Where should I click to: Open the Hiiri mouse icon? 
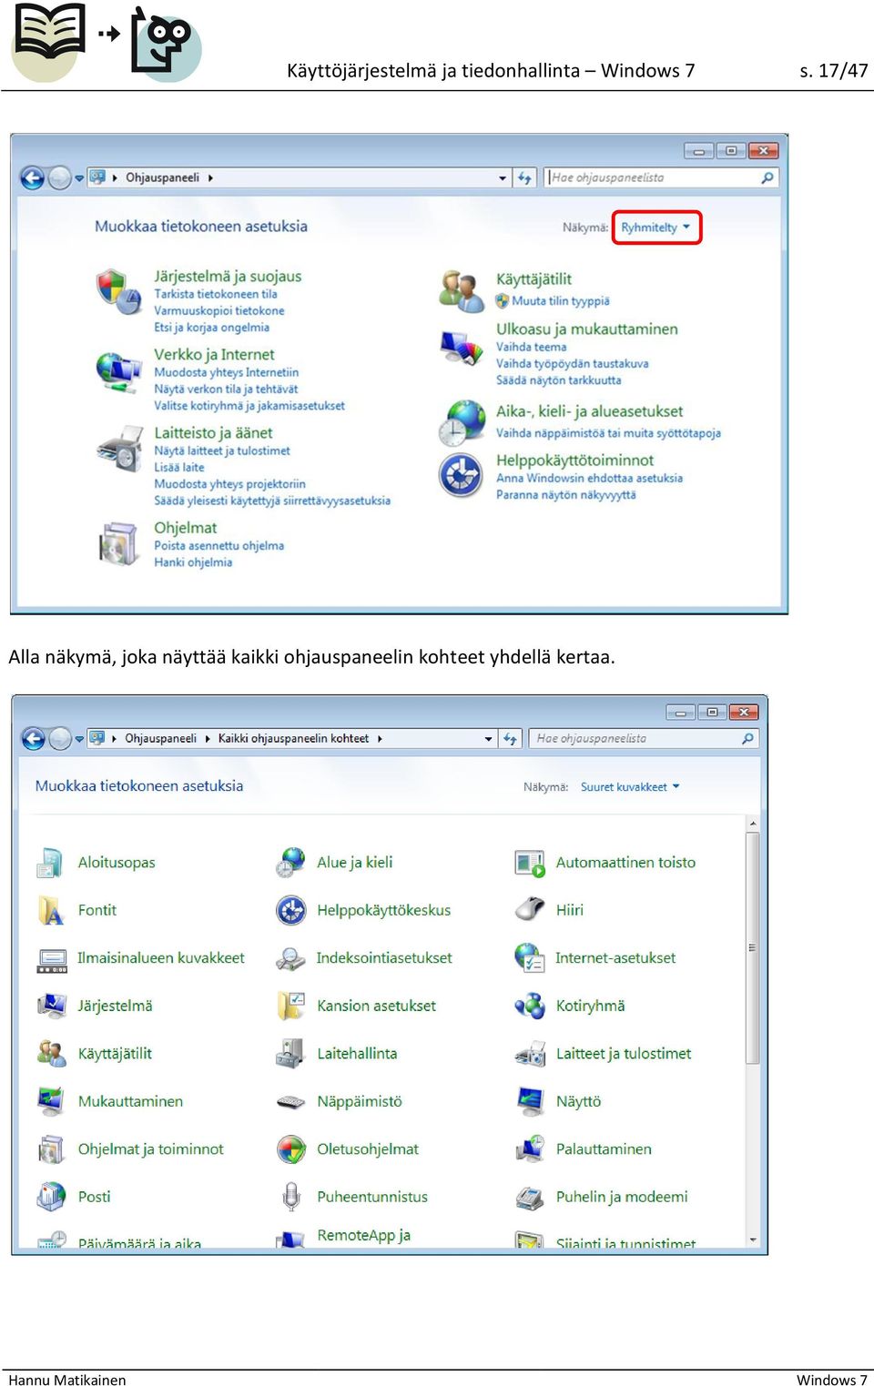coord(530,909)
